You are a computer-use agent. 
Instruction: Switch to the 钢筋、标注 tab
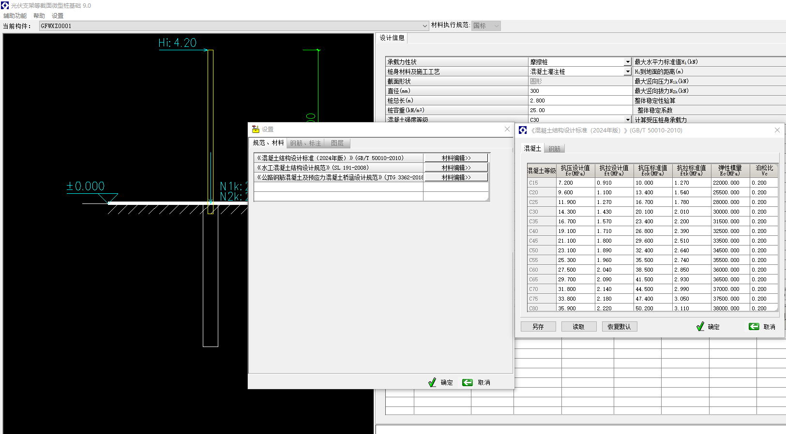tap(305, 143)
